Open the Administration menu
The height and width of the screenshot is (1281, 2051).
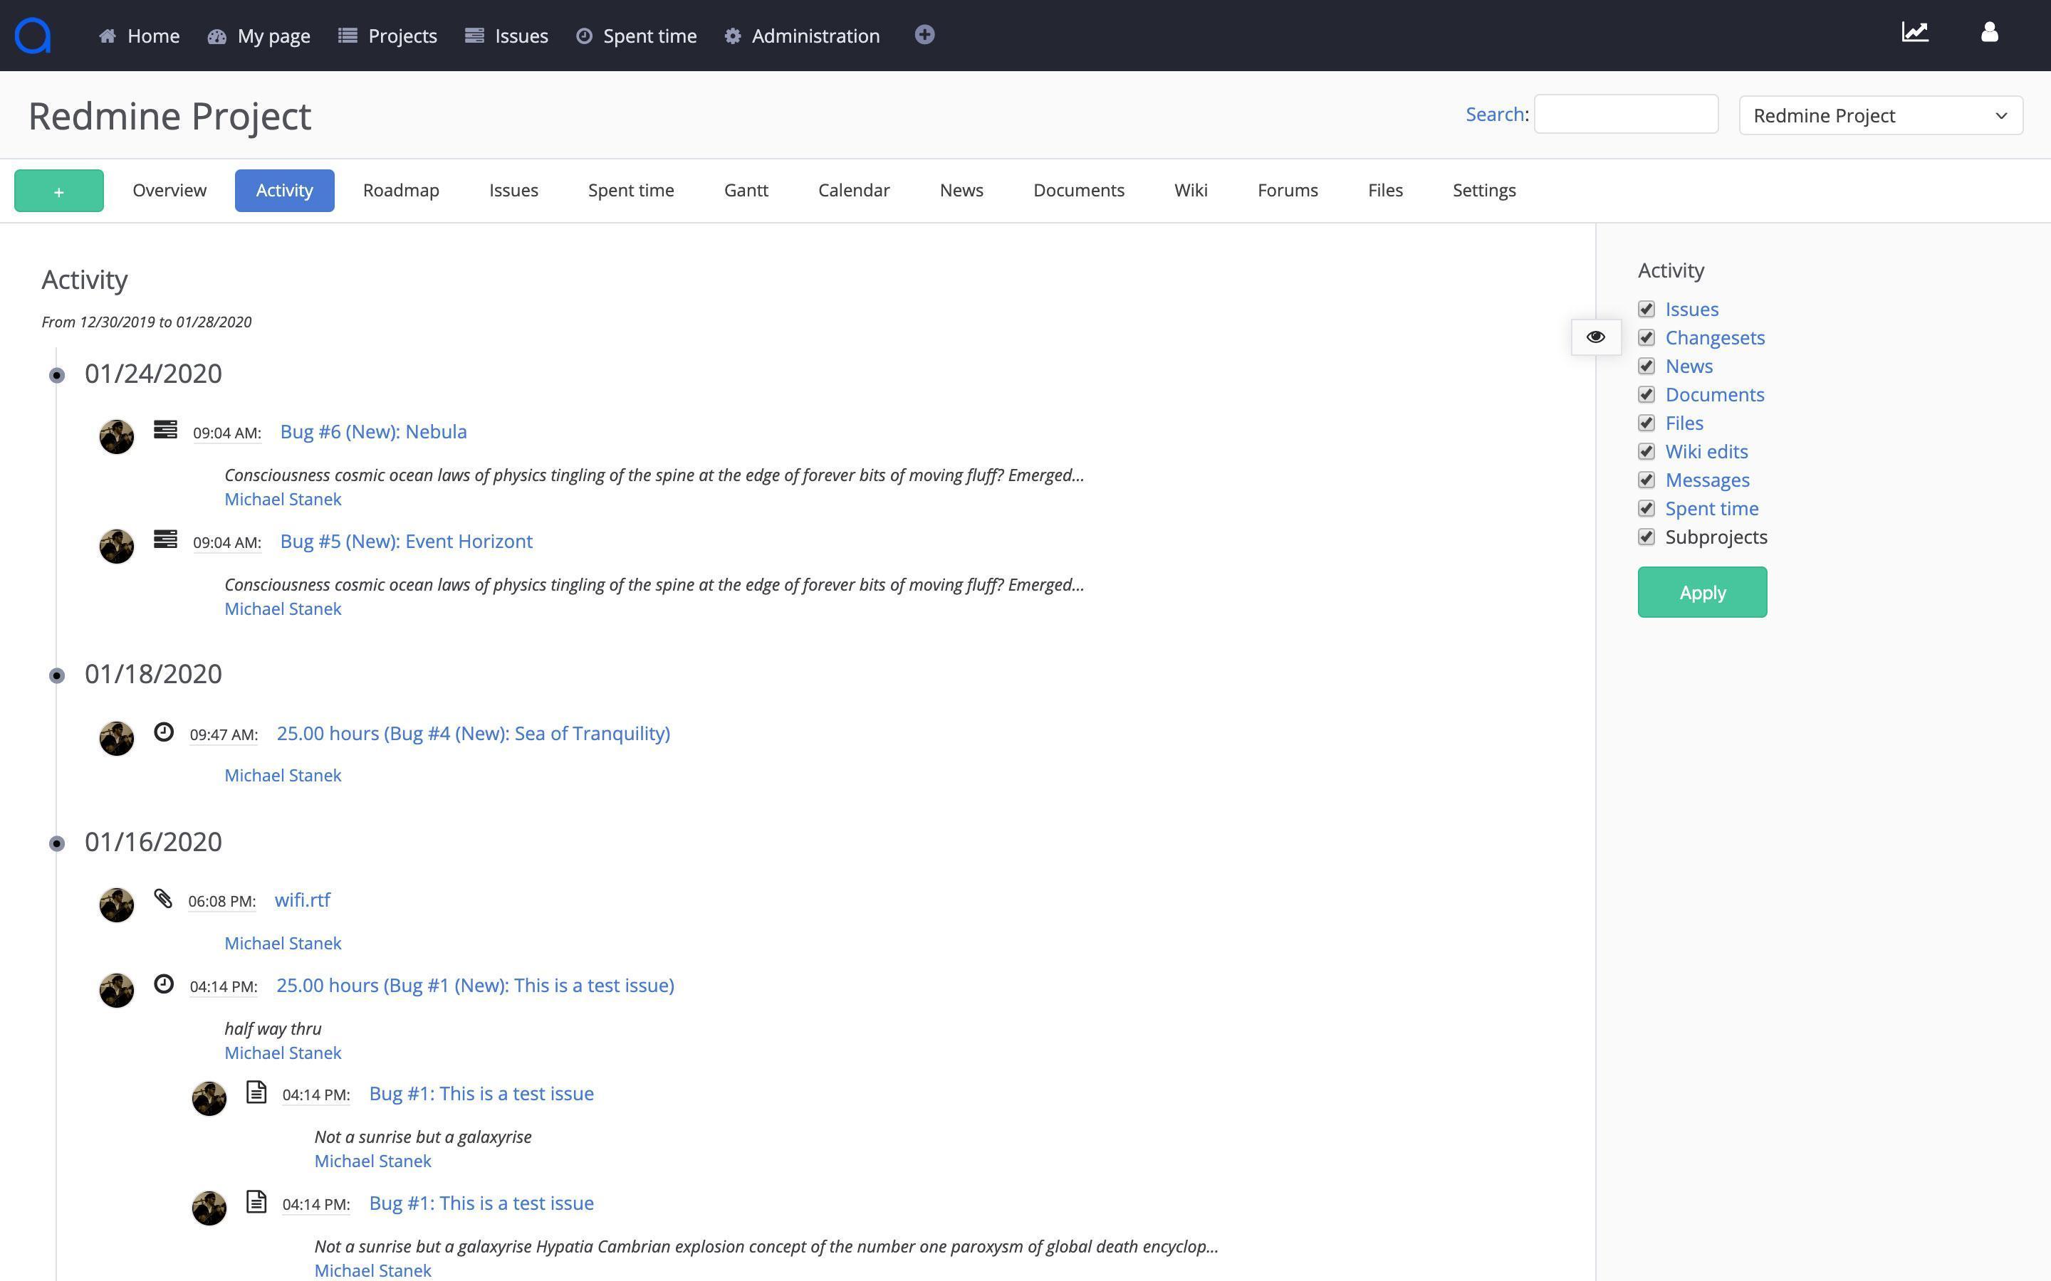coord(802,36)
